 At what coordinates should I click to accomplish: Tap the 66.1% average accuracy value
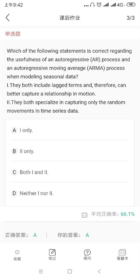[x=128, y=214]
